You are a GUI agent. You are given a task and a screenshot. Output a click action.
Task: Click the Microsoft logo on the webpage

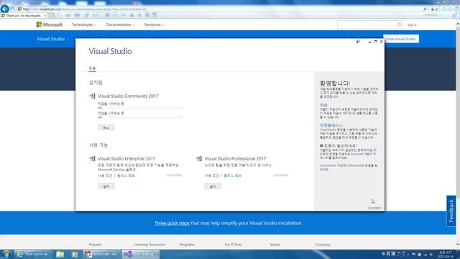pos(50,24)
